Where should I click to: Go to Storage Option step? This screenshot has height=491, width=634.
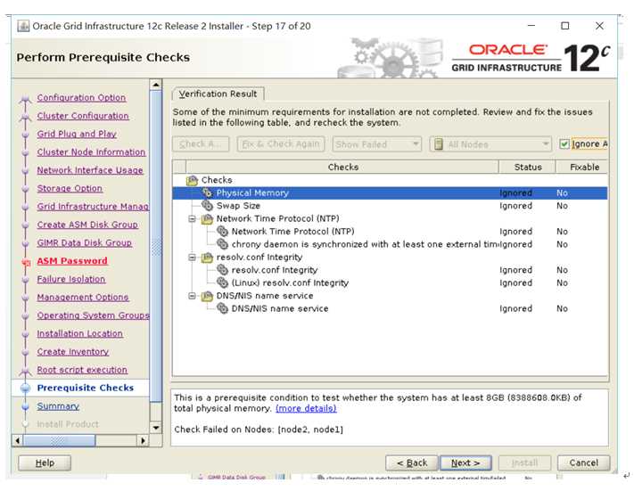point(70,189)
